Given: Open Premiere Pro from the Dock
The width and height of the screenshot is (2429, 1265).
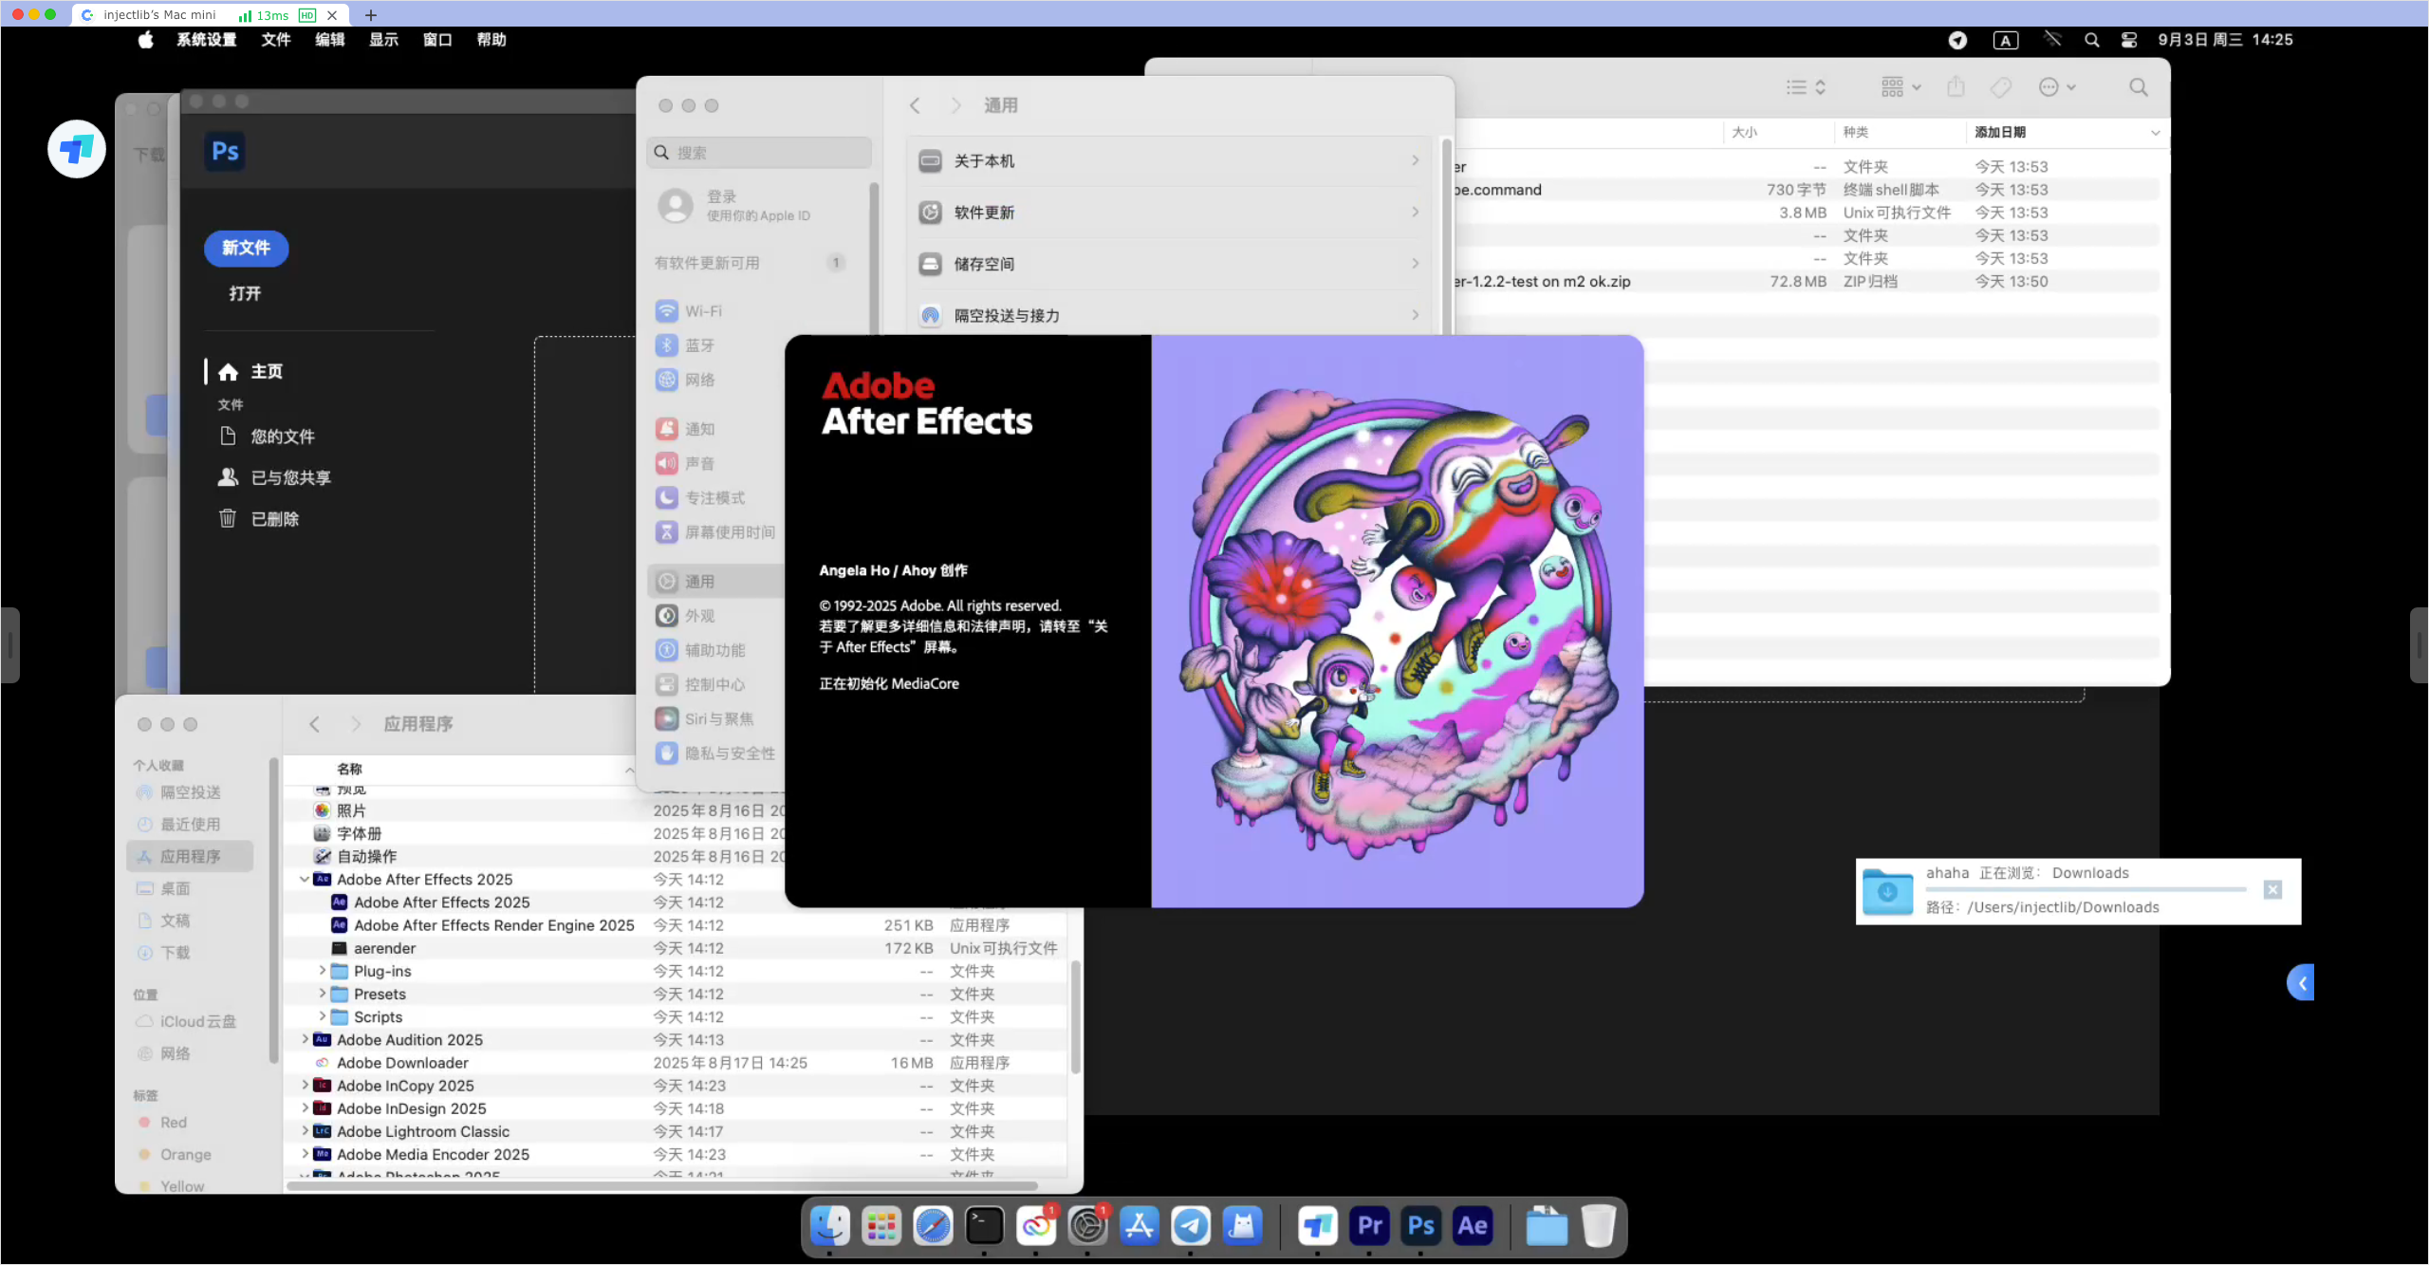Looking at the screenshot, I should (x=1367, y=1226).
